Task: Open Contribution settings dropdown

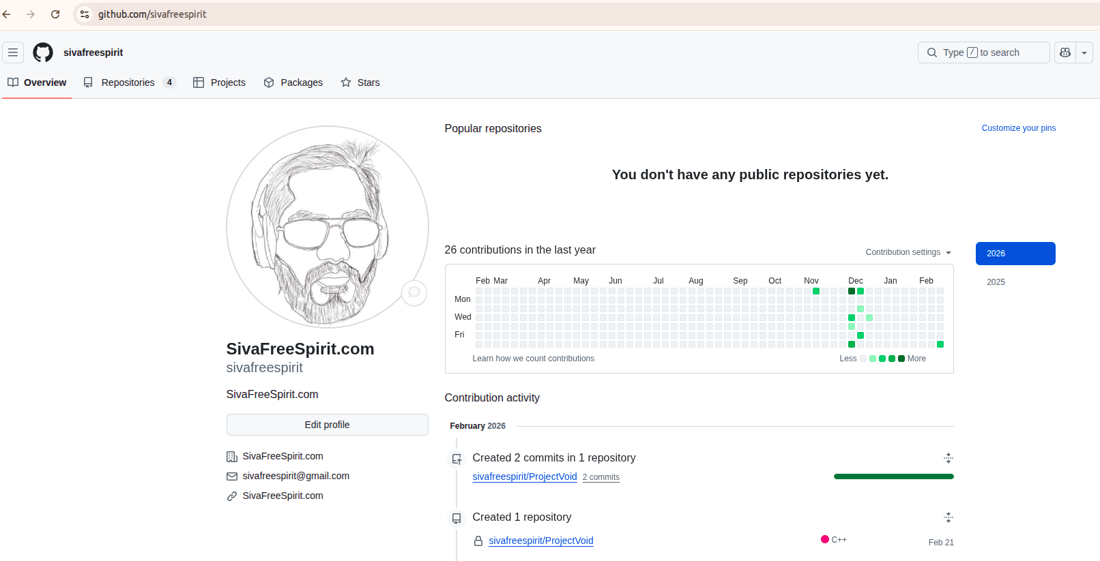Action: point(908,252)
